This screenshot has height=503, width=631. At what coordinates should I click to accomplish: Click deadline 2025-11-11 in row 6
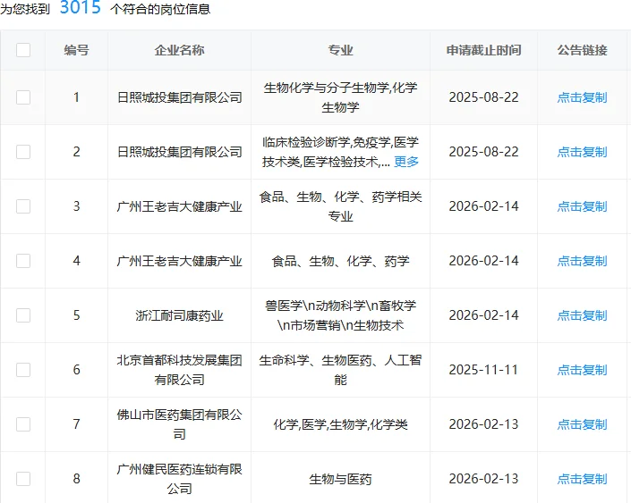(483, 370)
